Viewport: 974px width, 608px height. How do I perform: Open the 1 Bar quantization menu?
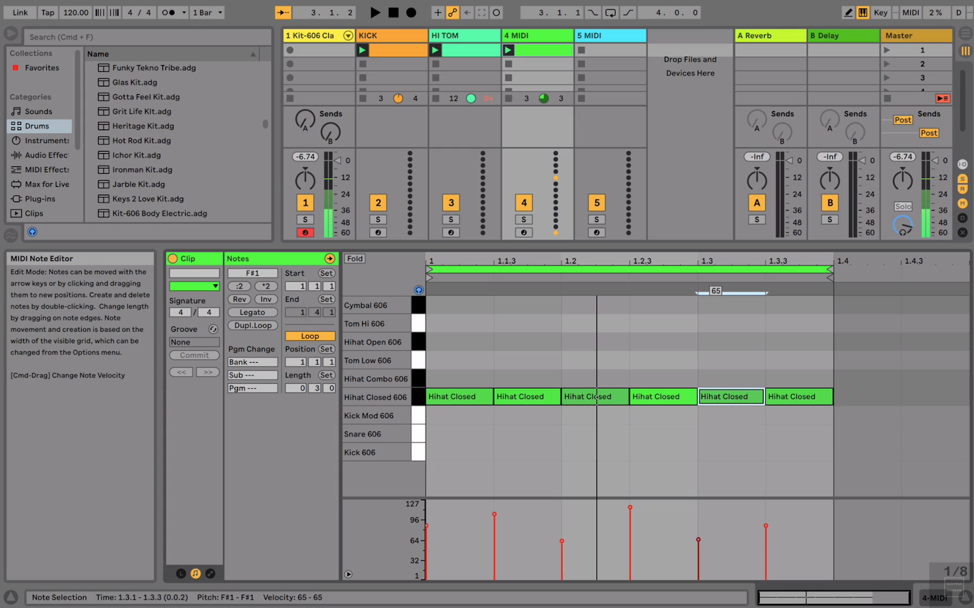coord(208,12)
